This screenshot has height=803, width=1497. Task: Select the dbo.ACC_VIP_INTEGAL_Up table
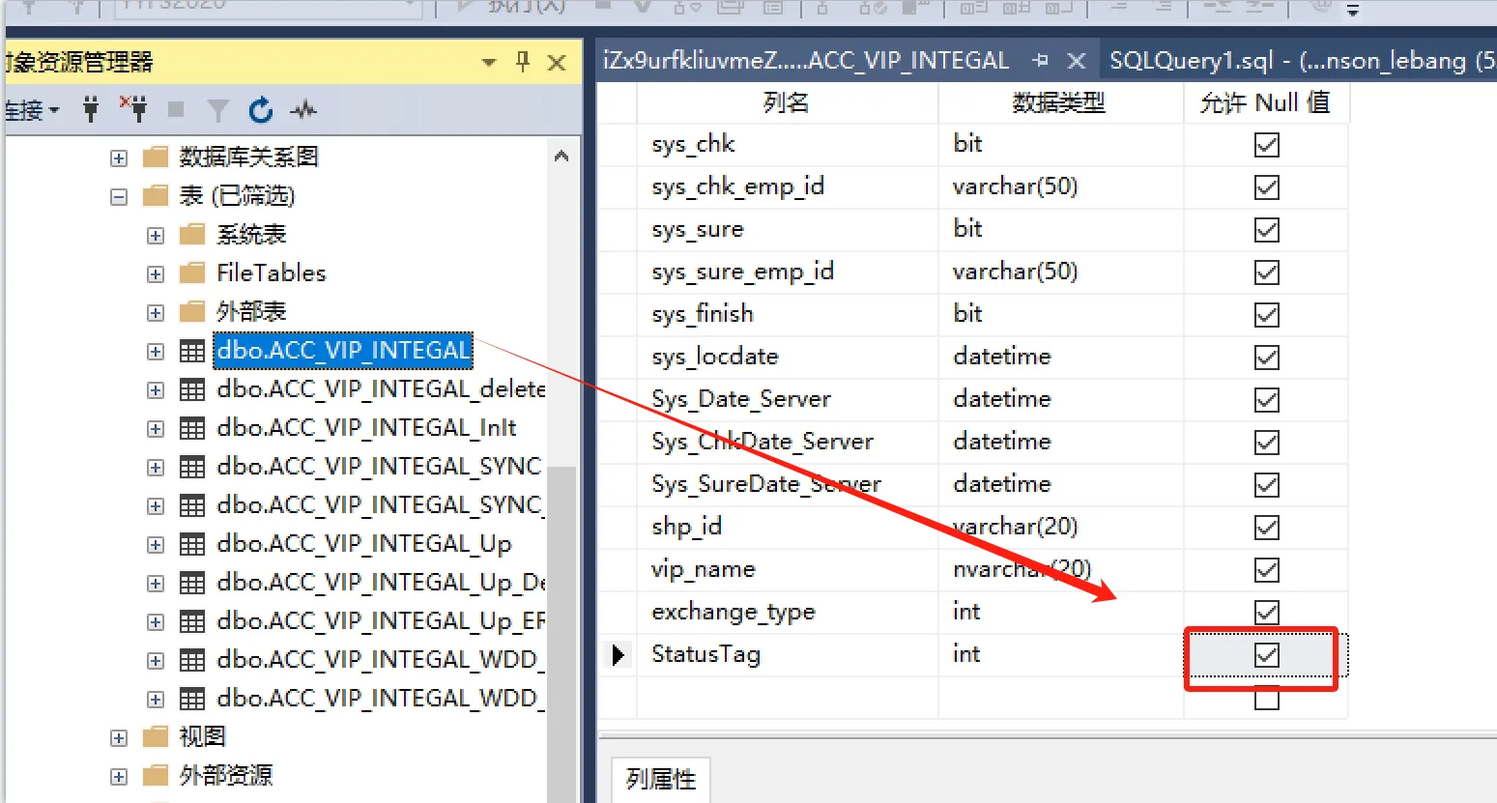pyautogui.click(x=363, y=544)
